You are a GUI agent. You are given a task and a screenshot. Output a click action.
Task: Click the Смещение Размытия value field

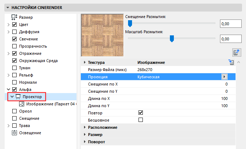(230, 24)
